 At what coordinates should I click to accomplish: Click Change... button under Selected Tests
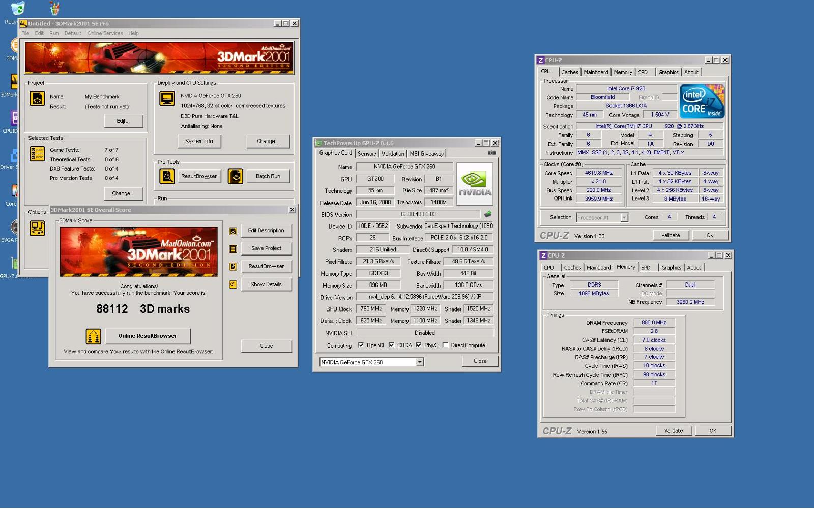coord(123,194)
